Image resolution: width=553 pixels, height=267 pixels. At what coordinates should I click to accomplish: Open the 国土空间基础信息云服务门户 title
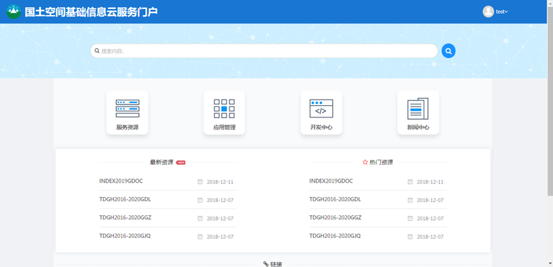click(91, 12)
